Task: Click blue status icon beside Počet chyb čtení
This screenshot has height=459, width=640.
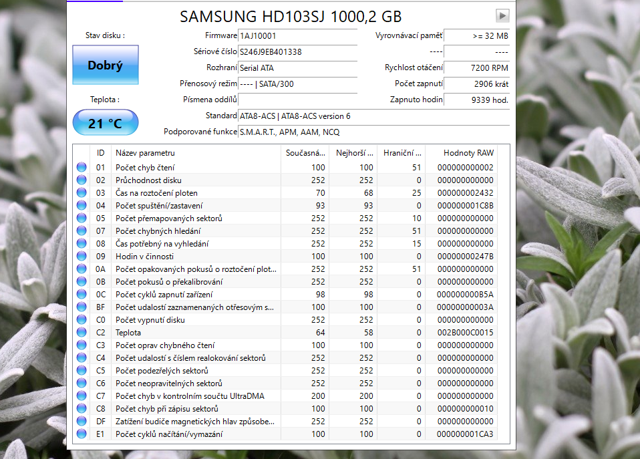Action: pos(82,167)
